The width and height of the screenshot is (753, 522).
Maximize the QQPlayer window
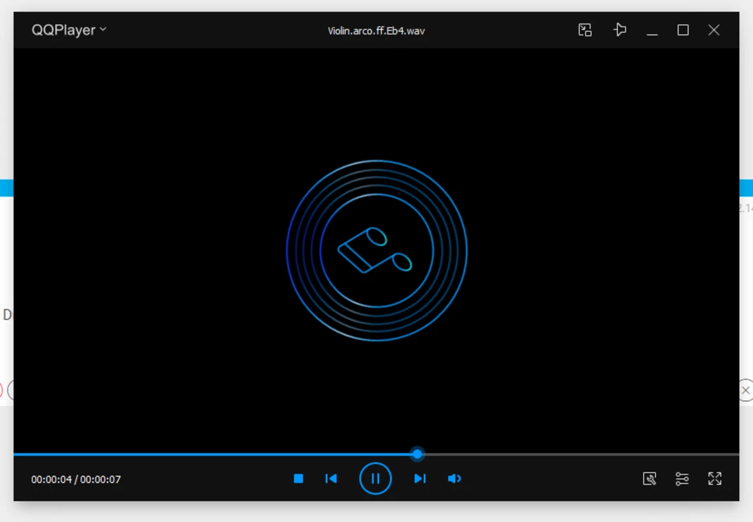coord(683,30)
